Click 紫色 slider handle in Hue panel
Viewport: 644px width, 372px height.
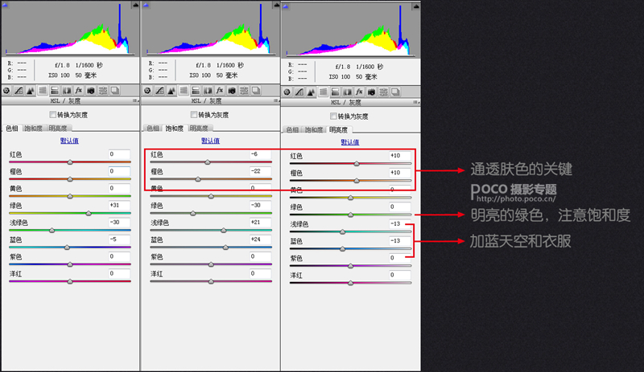pyautogui.click(x=70, y=264)
